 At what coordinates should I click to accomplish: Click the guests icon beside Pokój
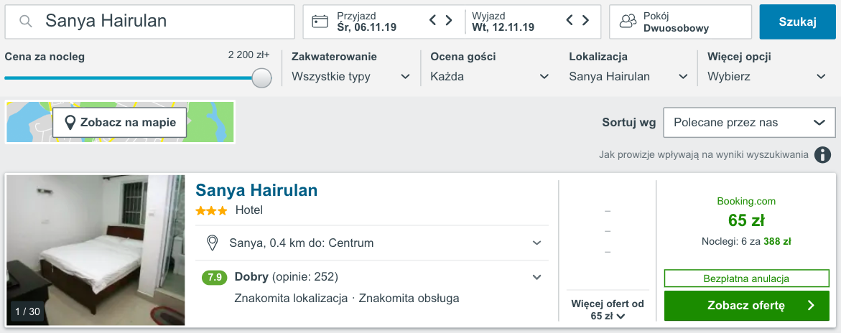(628, 22)
